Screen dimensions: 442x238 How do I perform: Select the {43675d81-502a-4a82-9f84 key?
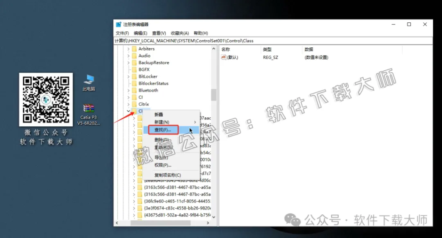[x=177, y=215]
